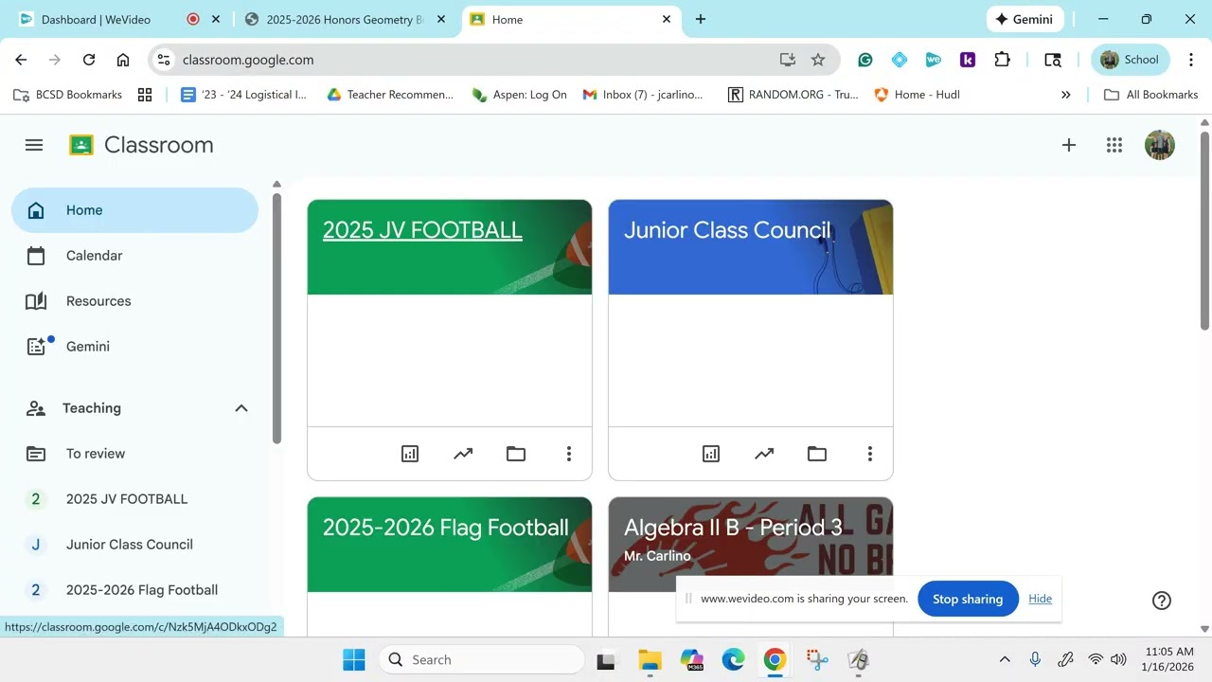Open the Gemini button in Chrome title bar

pyautogui.click(x=1025, y=19)
